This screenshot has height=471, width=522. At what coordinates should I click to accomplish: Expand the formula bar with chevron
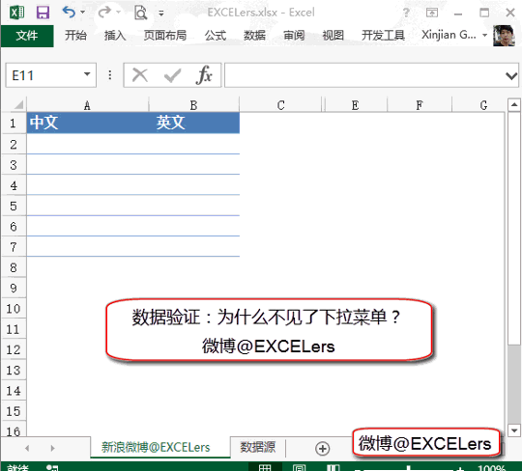(x=511, y=76)
